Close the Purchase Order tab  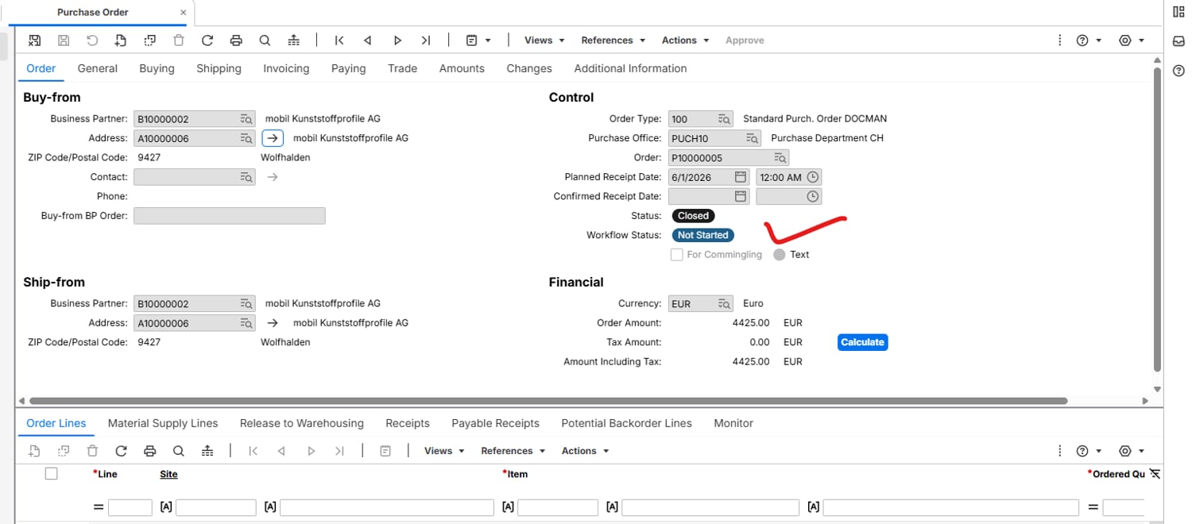[184, 13]
